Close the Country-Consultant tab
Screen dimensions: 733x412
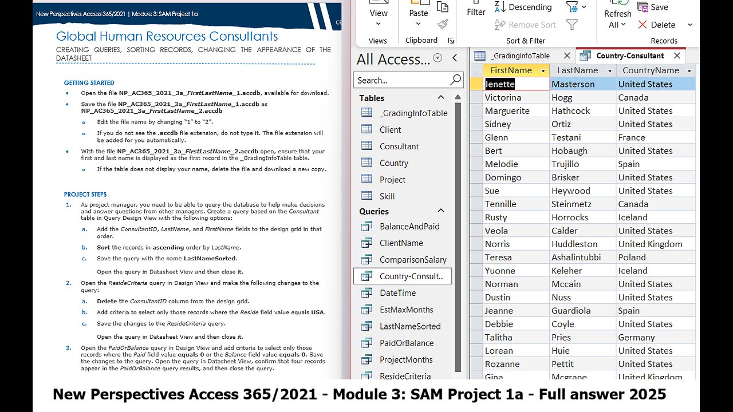point(677,56)
